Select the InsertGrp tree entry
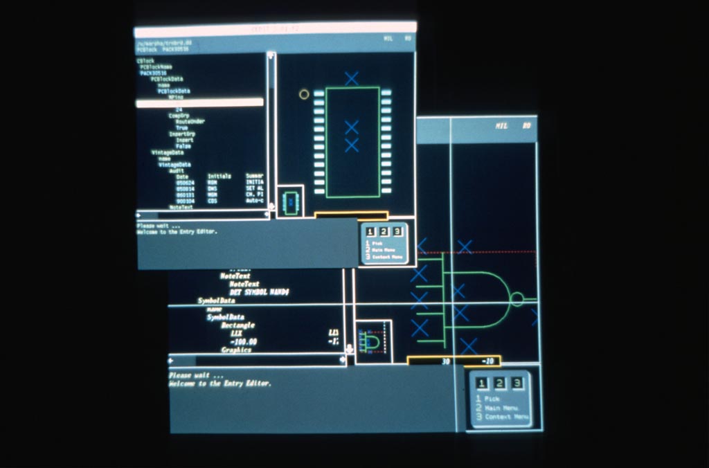709x468 pixels. click(x=181, y=134)
